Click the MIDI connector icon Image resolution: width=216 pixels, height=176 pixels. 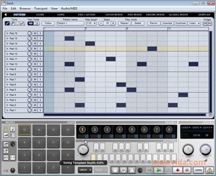tap(115, 170)
